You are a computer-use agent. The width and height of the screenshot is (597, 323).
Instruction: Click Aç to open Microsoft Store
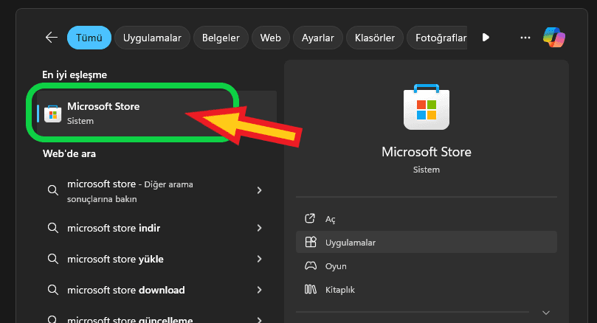click(x=427, y=219)
